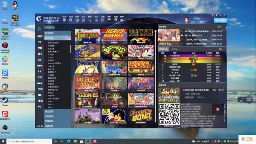Open the heart-shaped space icon in toolbar
256x144 pixels.
click(x=70, y=20)
